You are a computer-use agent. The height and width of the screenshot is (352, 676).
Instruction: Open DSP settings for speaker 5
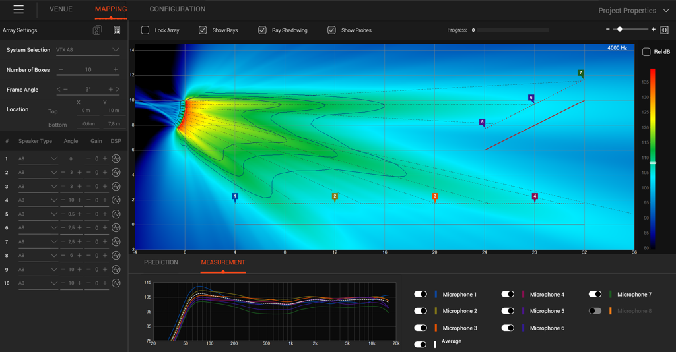pyautogui.click(x=116, y=214)
